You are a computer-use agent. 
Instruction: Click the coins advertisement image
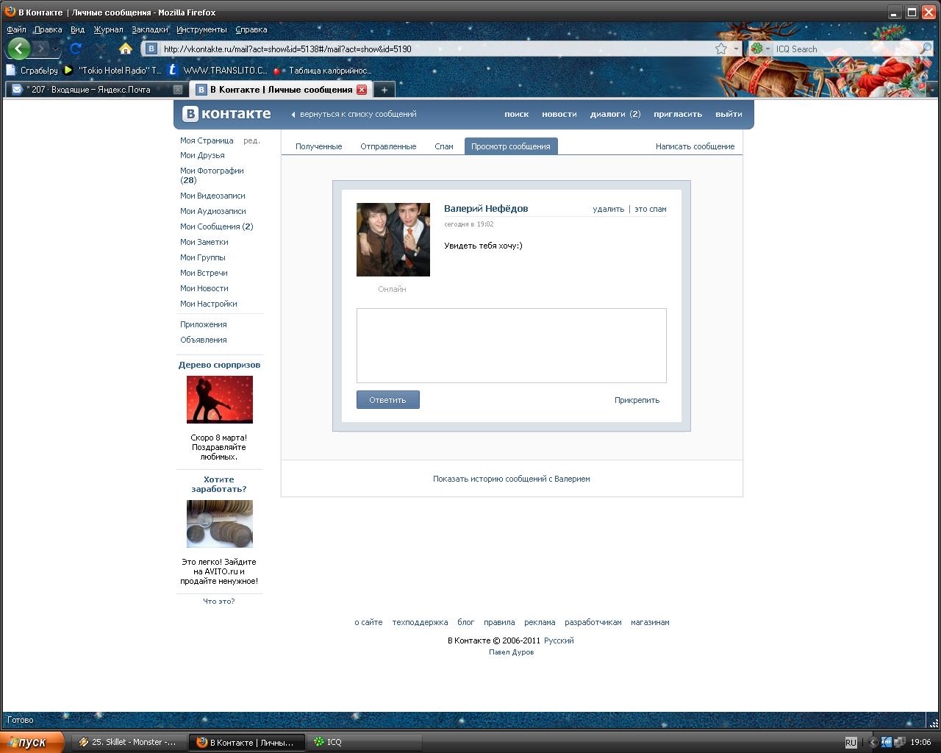(x=220, y=524)
